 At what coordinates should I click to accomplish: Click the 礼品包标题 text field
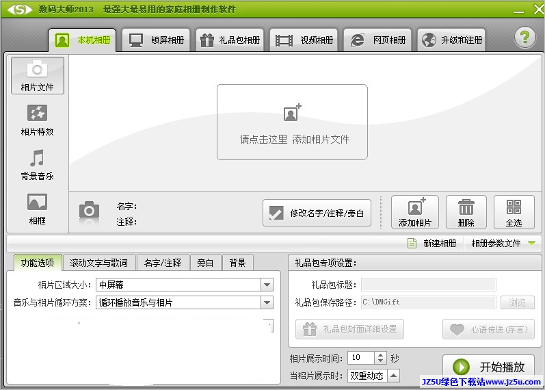428,285
